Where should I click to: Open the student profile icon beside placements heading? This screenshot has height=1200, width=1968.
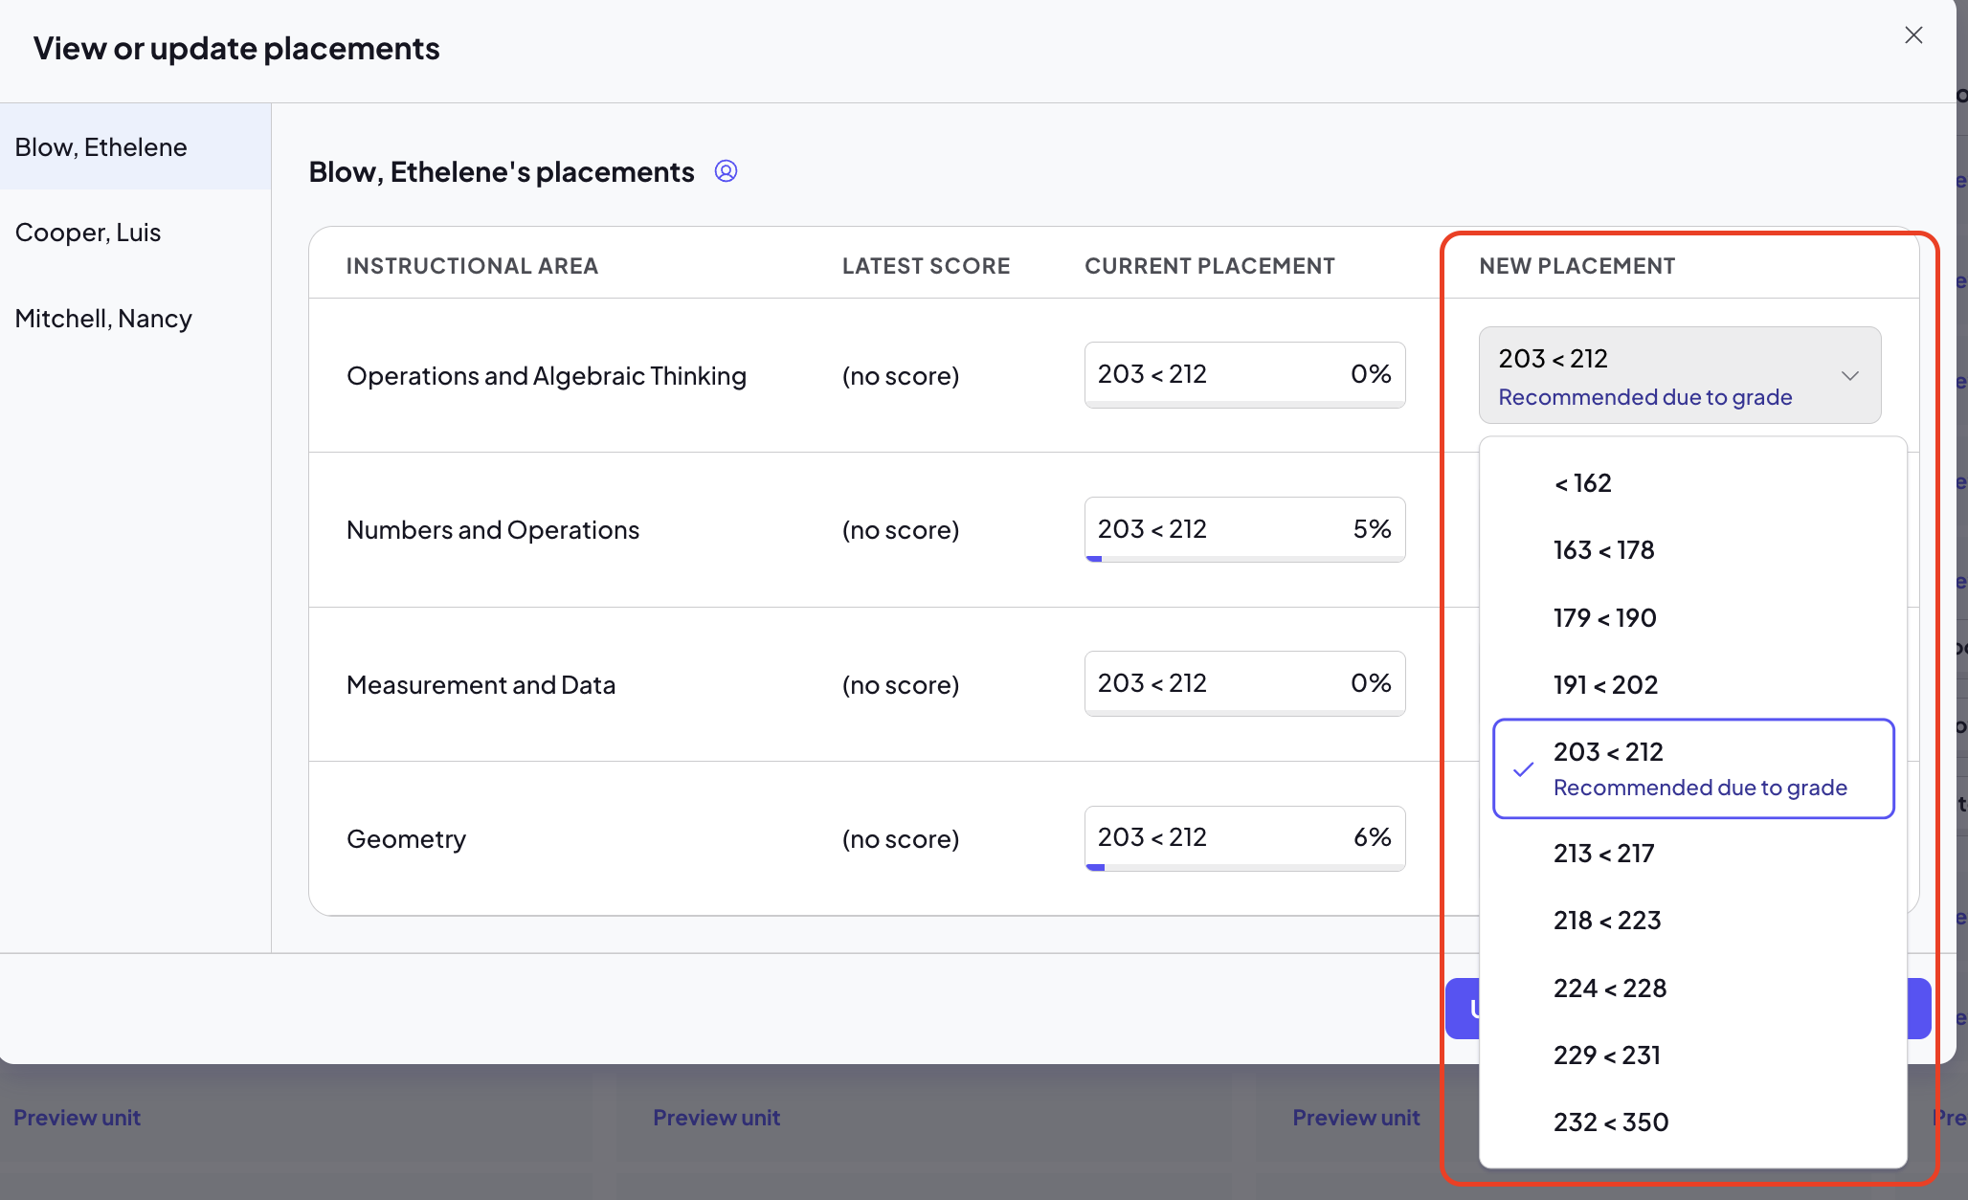726,171
